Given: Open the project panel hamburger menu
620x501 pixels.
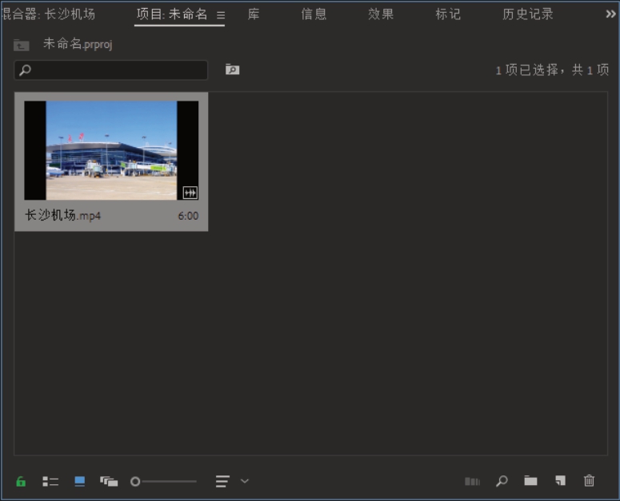Looking at the screenshot, I should point(221,15).
